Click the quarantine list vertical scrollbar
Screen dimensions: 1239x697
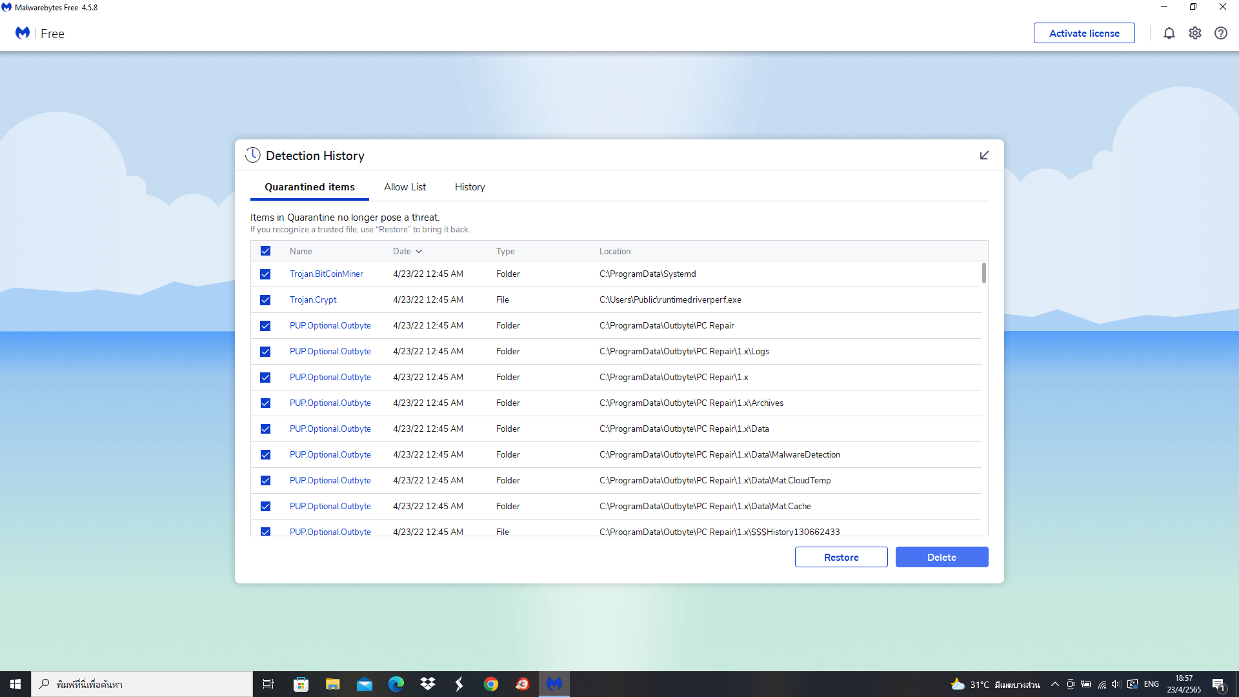pos(983,273)
